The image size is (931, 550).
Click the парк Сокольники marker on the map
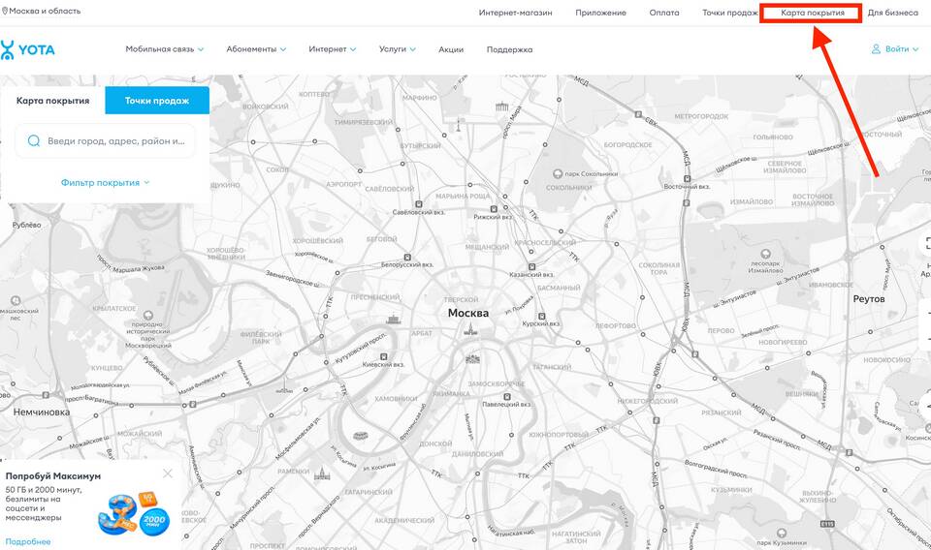coord(558,174)
